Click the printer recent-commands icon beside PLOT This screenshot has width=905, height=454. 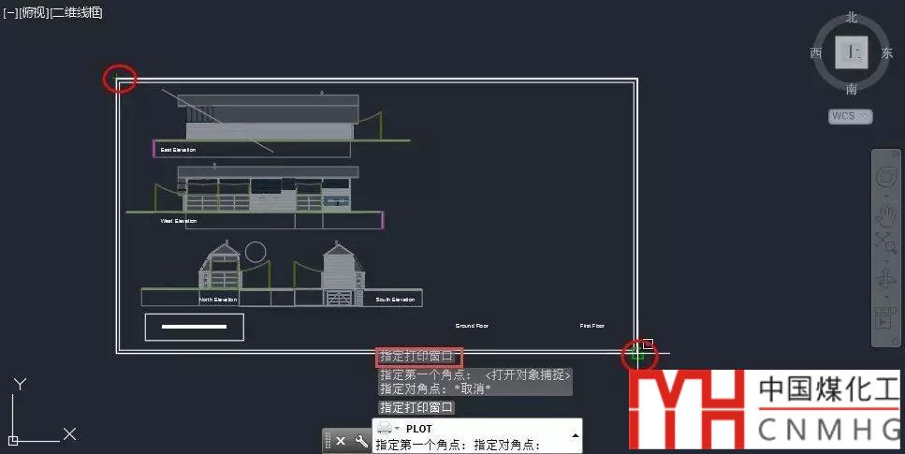point(386,429)
